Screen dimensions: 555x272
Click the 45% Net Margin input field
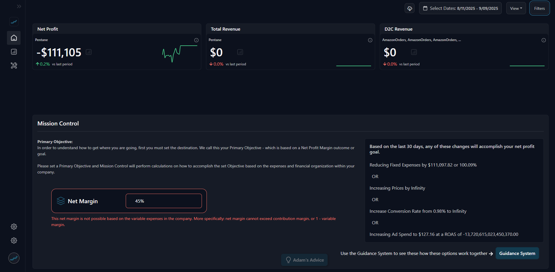click(163, 201)
